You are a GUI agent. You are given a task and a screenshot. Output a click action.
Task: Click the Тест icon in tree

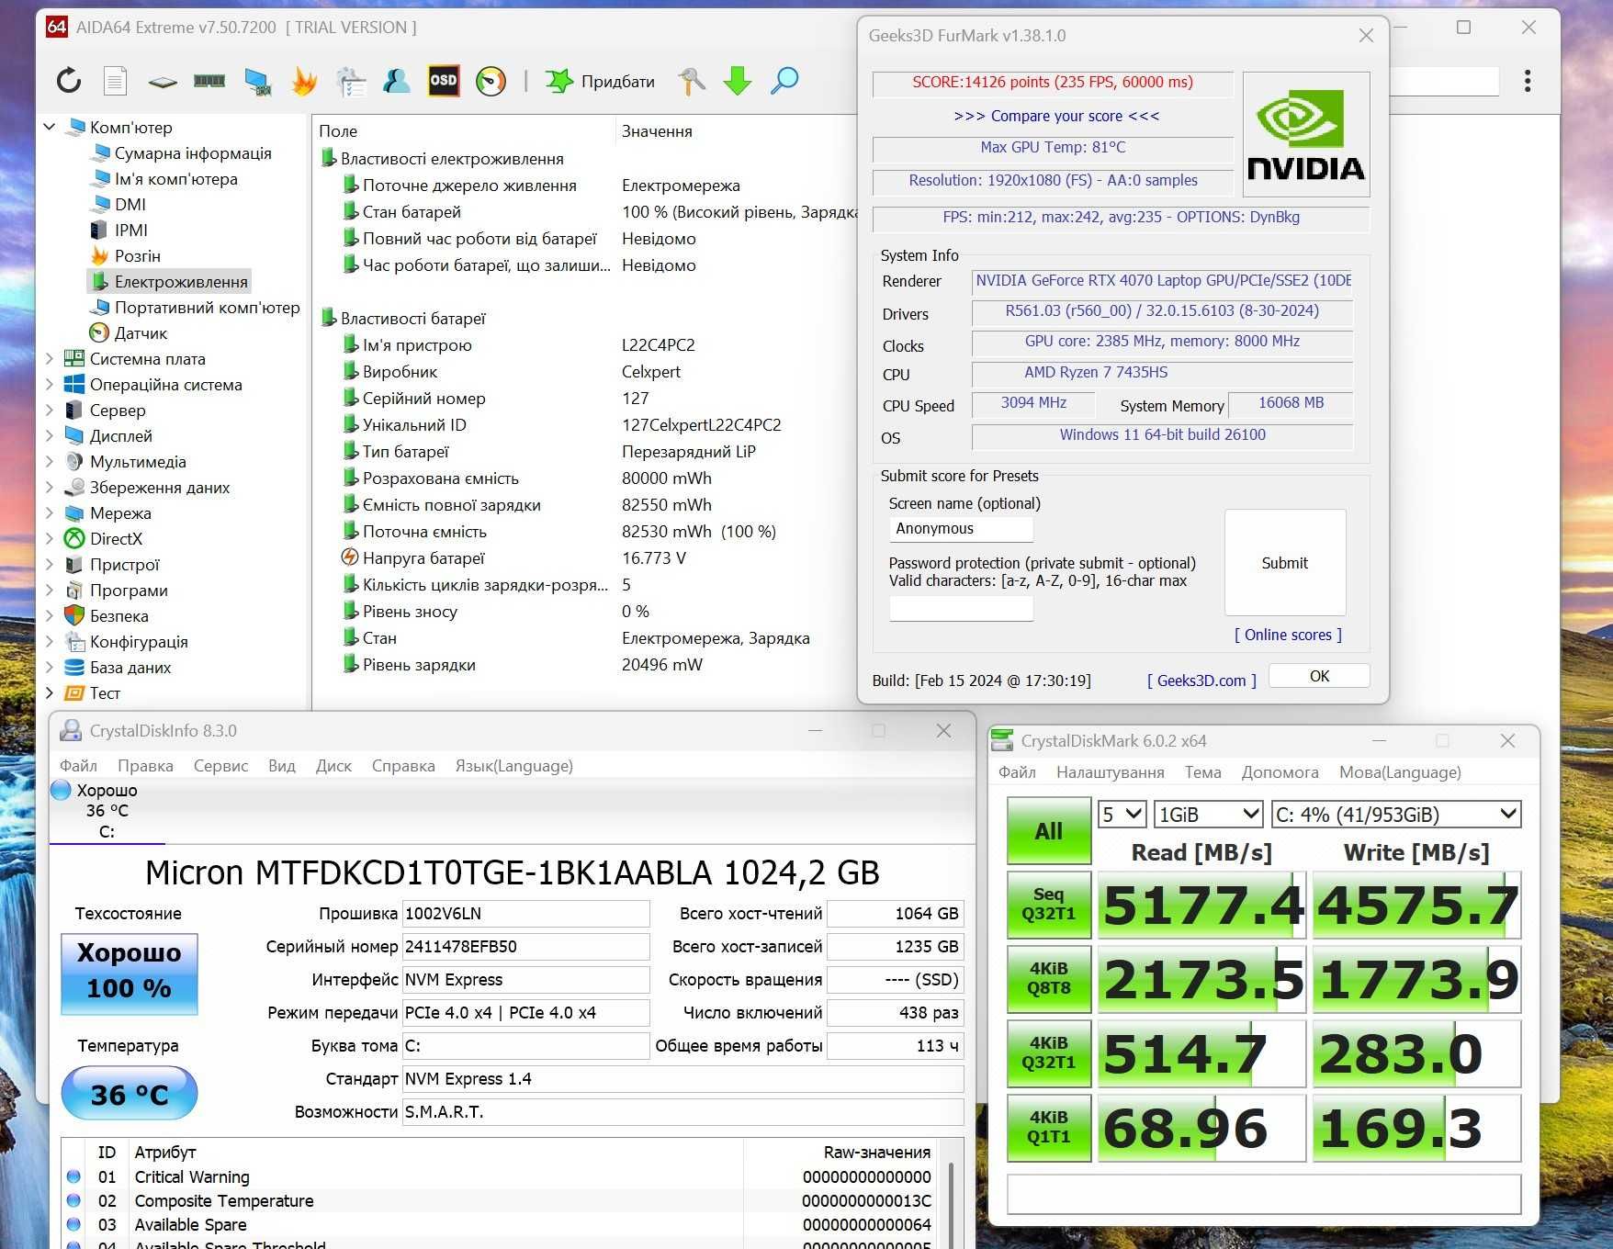(x=74, y=692)
